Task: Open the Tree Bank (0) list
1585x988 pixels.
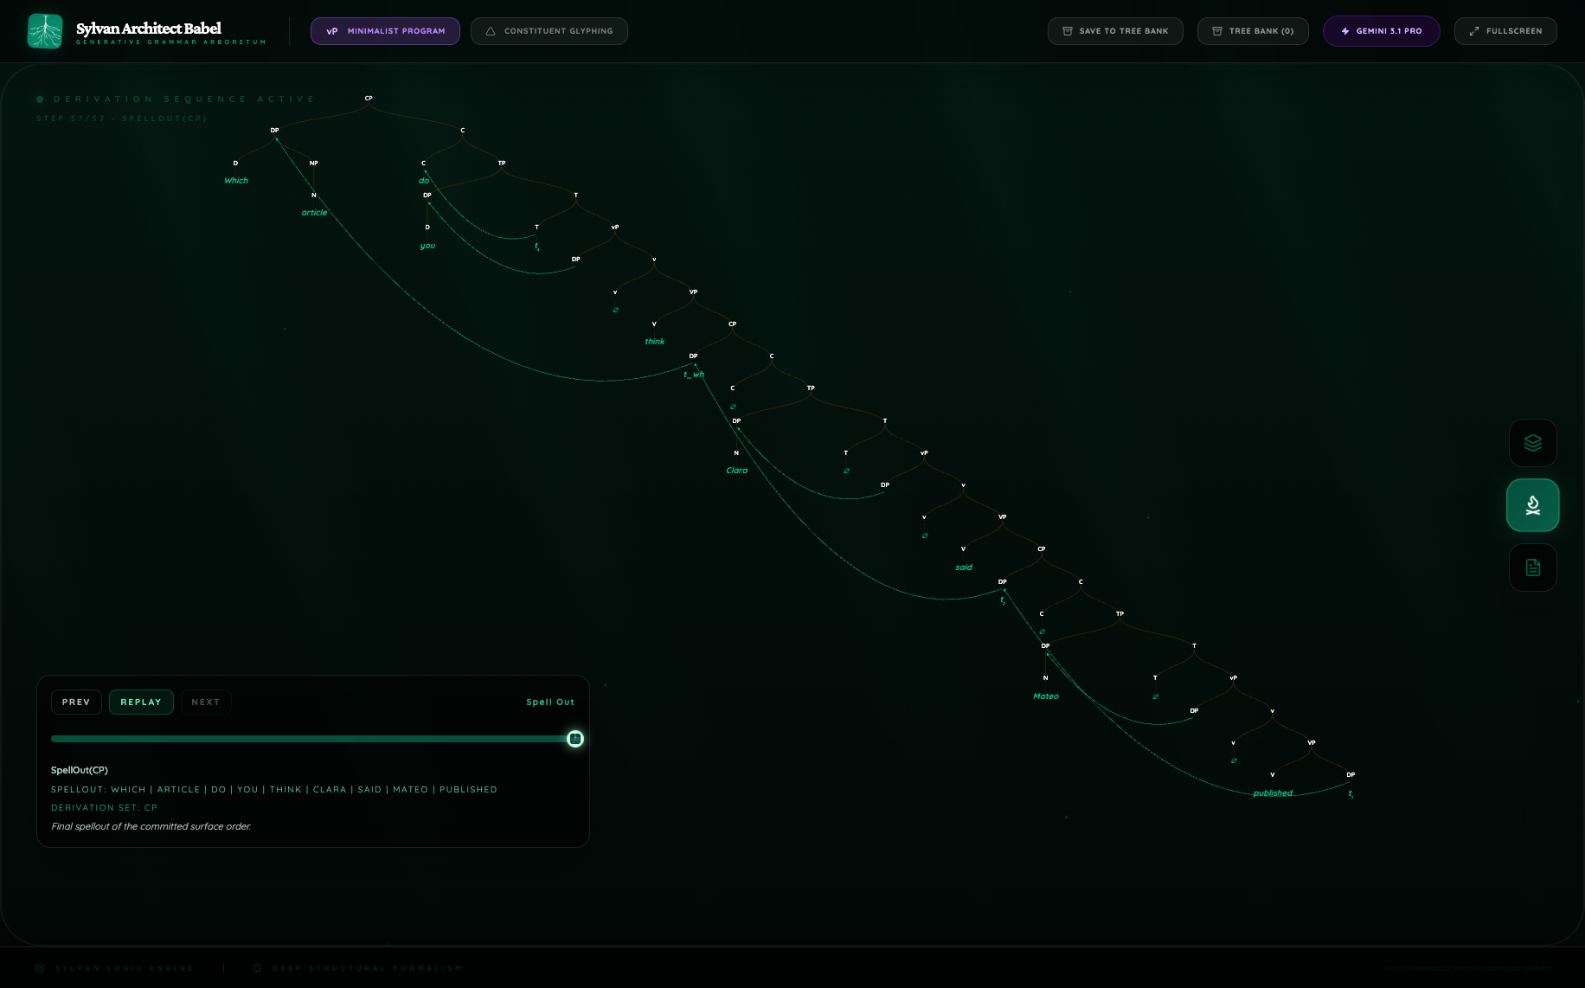Action: 1252,31
